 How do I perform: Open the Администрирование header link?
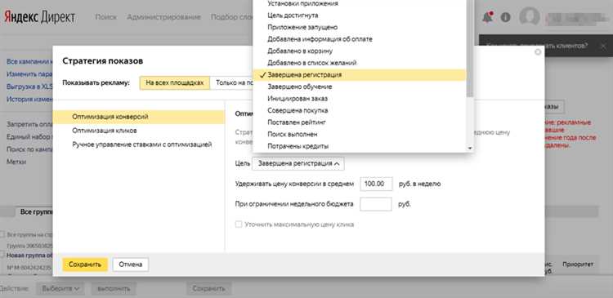[163, 17]
